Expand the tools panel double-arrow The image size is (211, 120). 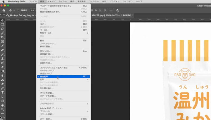pos(4,14)
